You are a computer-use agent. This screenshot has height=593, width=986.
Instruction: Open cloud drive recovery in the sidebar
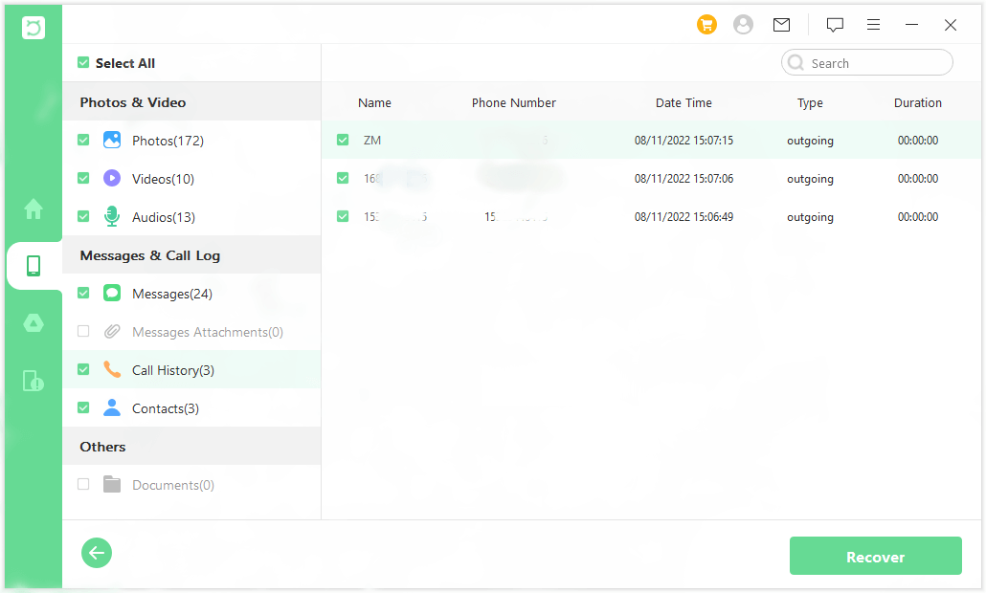point(33,323)
